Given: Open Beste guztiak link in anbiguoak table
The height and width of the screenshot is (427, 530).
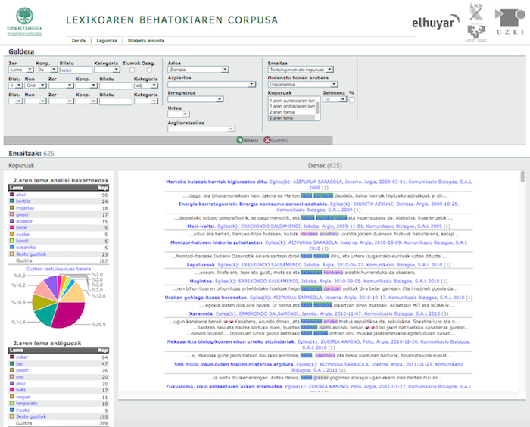Looking at the screenshot, I should (31, 416).
